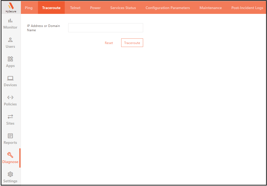Open the Monitor bar chart icon
The height and width of the screenshot is (186, 267).
[10, 21]
